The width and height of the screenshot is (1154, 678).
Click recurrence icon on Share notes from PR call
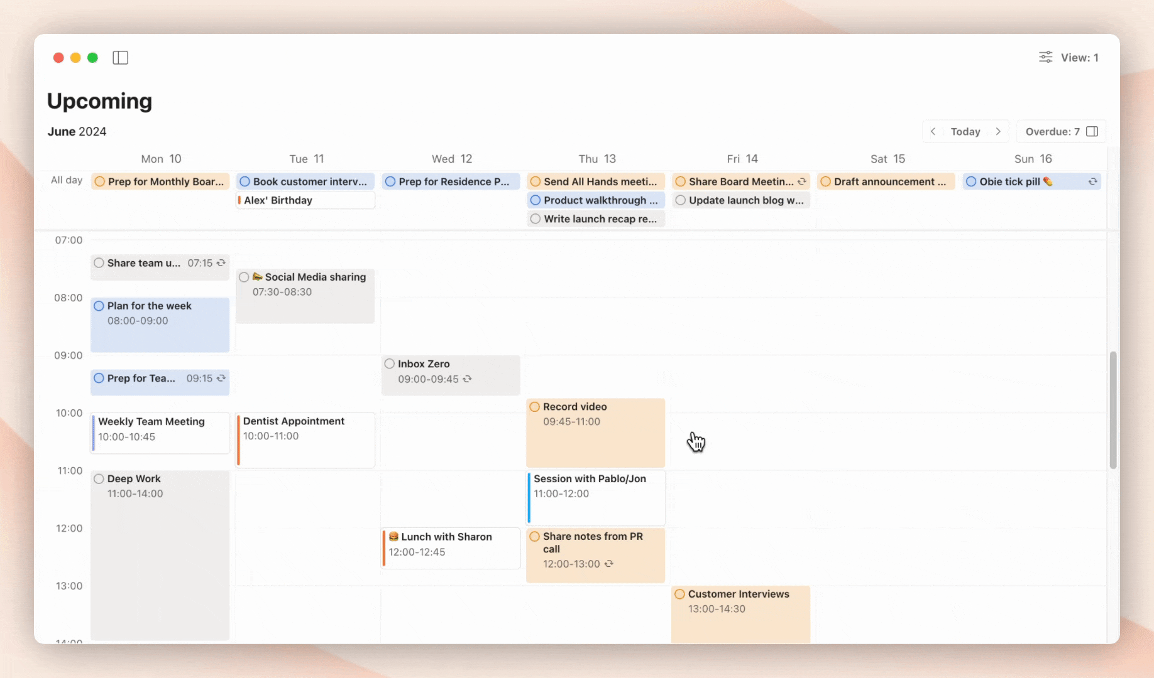[609, 564]
